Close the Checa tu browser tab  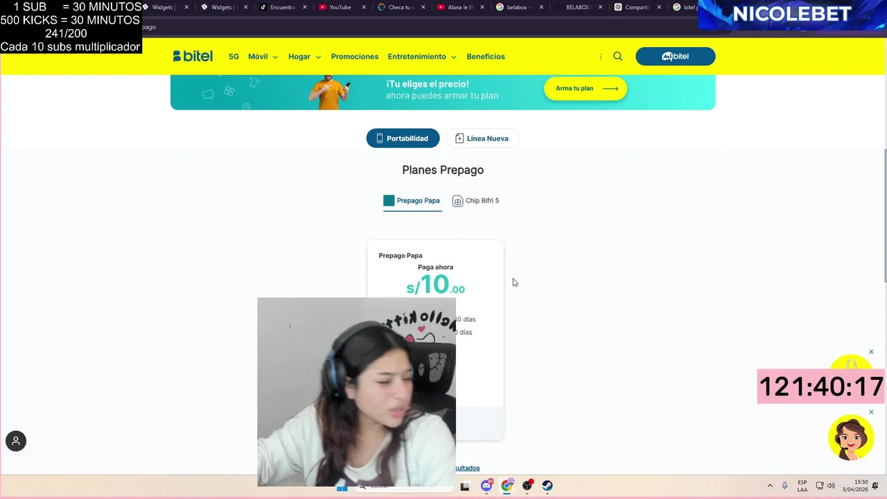423,8
